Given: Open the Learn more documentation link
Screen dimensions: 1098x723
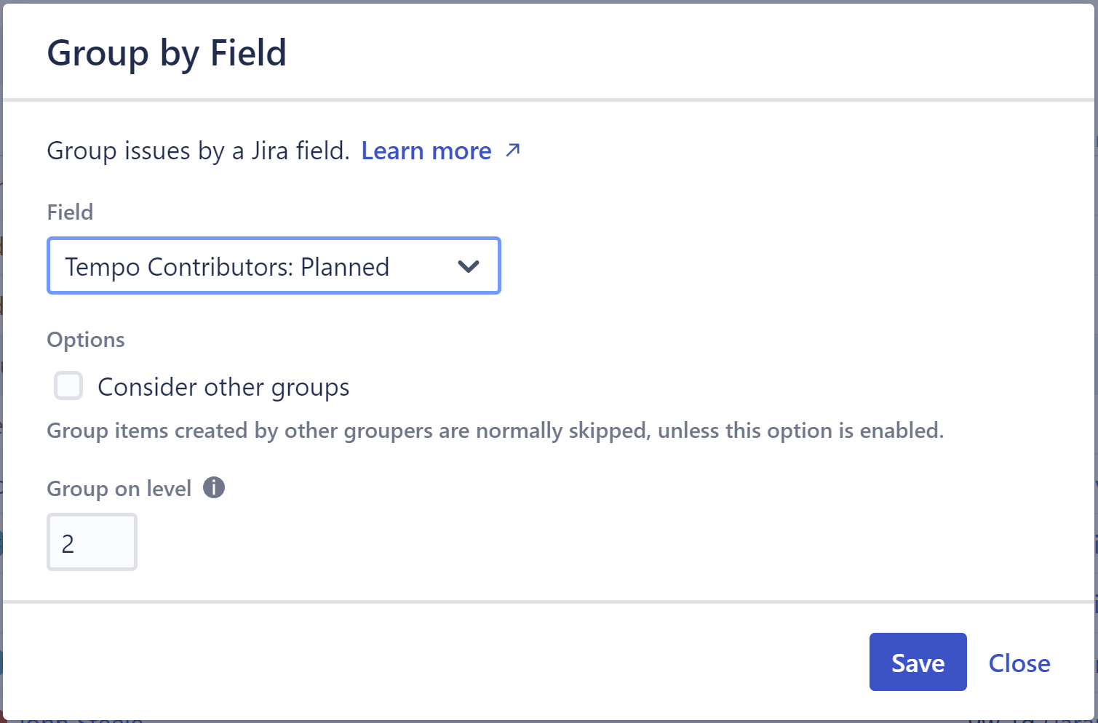Looking at the screenshot, I should pyautogui.click(x=426, y=150).
